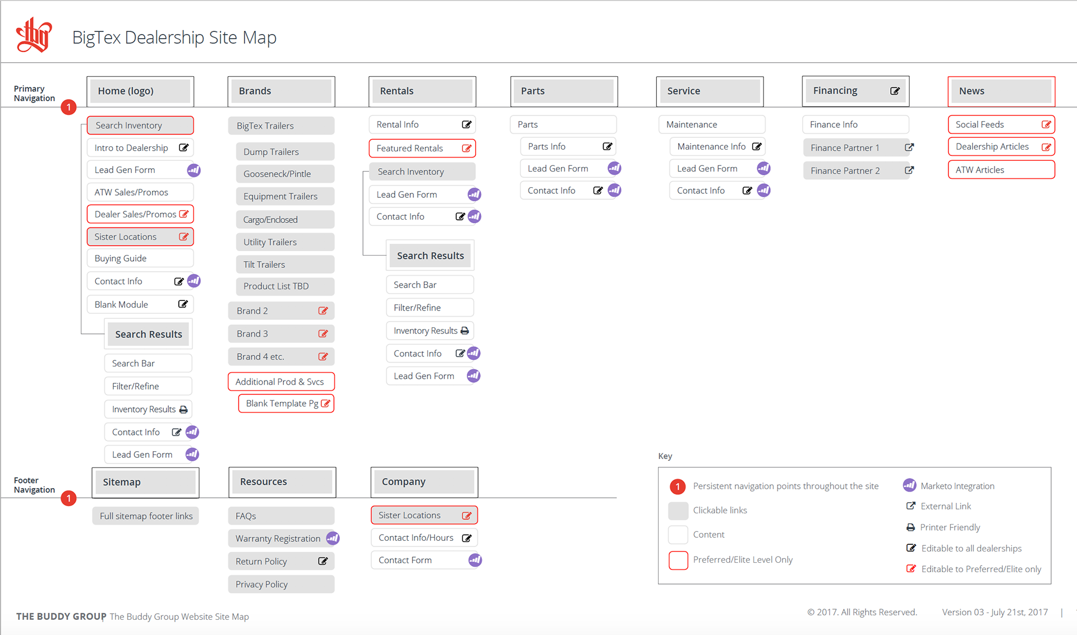Open the Brands navigation header
This screenshot has height=635, width=1077.
coord(282,91)
